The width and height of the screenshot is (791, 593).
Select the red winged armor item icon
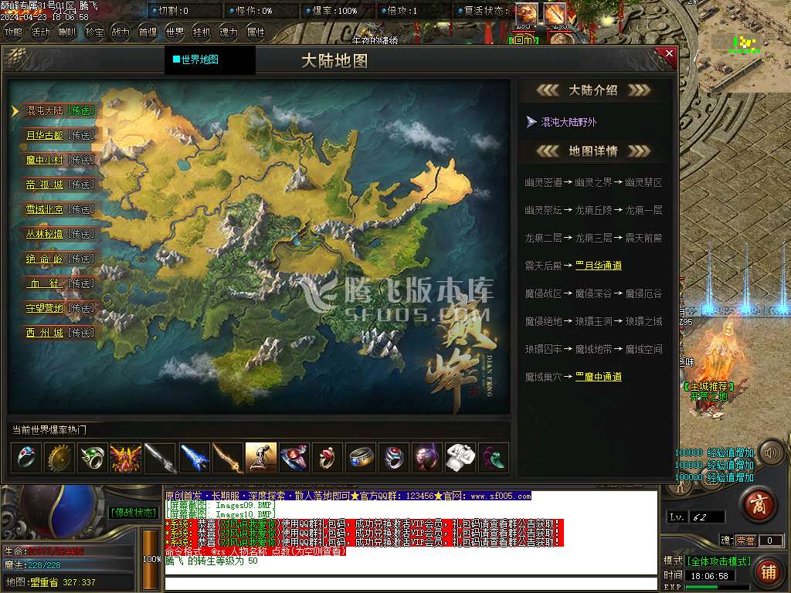pos(126,458)
